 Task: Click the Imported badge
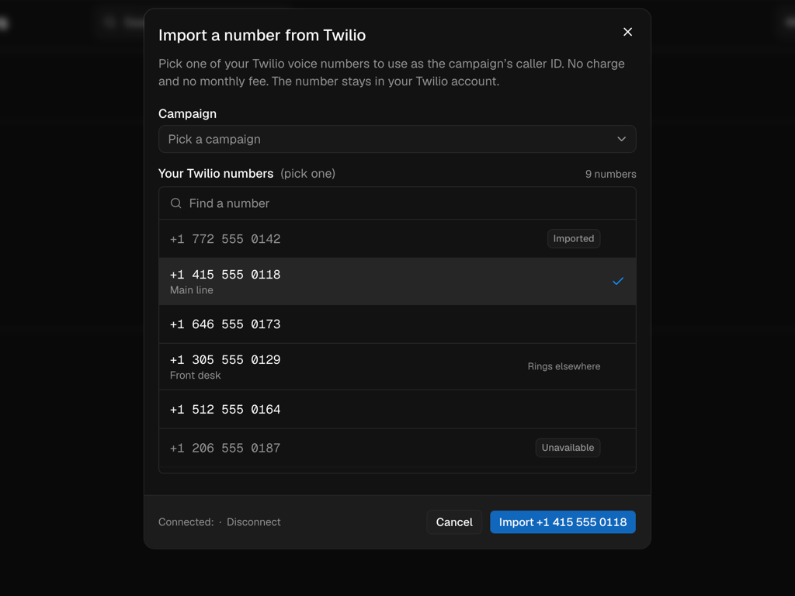tap(574, 239)
